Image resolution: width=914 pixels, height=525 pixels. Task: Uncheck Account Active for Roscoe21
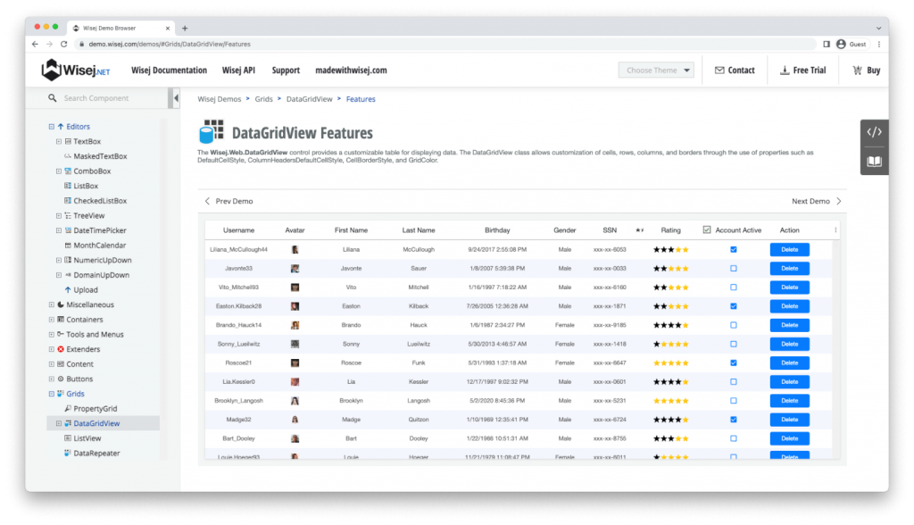[x=734, y=362]
